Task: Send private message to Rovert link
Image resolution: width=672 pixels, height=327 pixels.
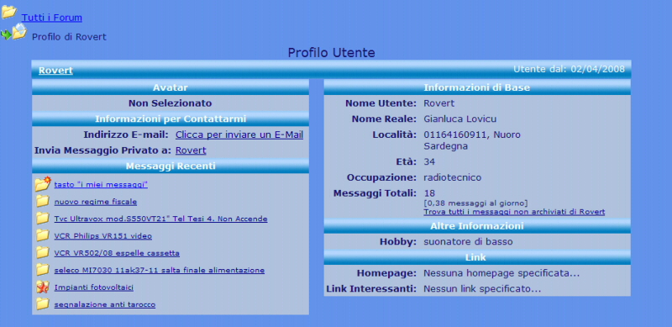Action: pos(191,150)
